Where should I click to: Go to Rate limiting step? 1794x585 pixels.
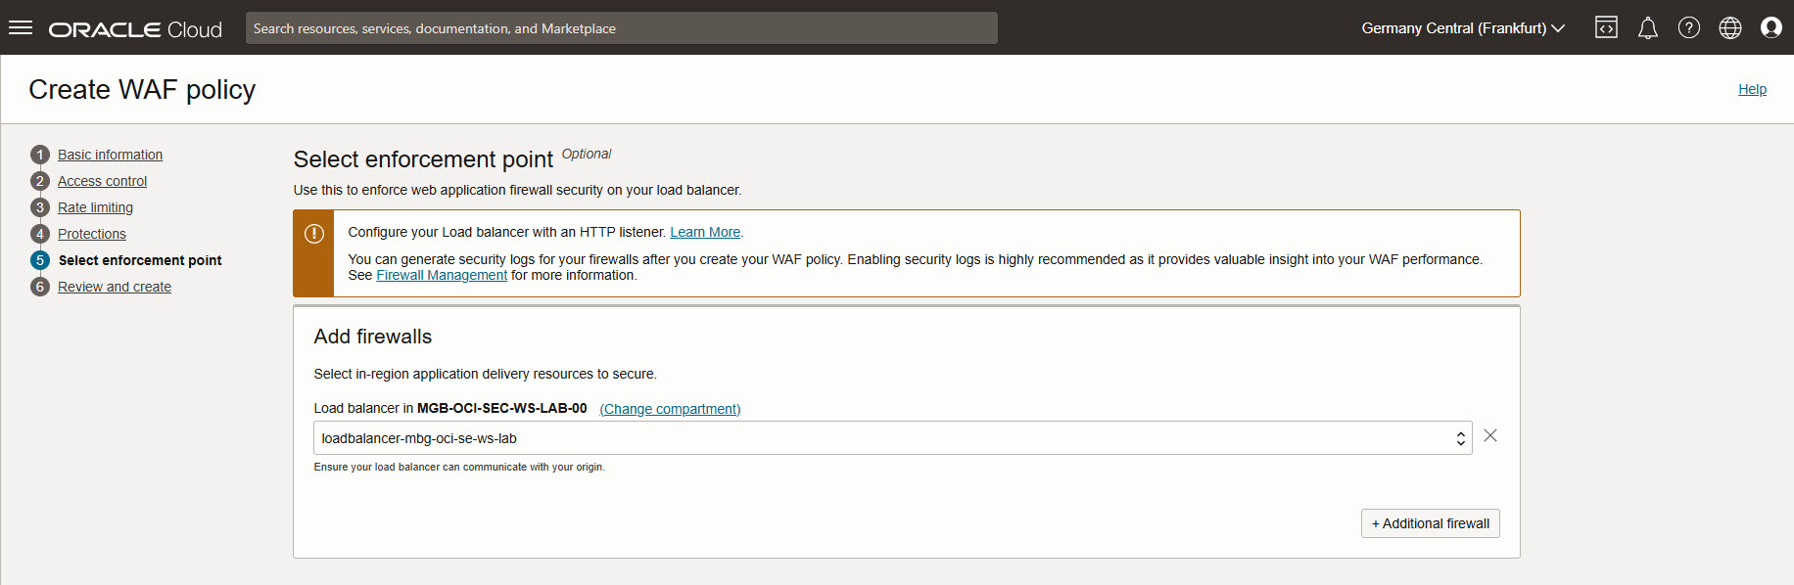[95, 207]
